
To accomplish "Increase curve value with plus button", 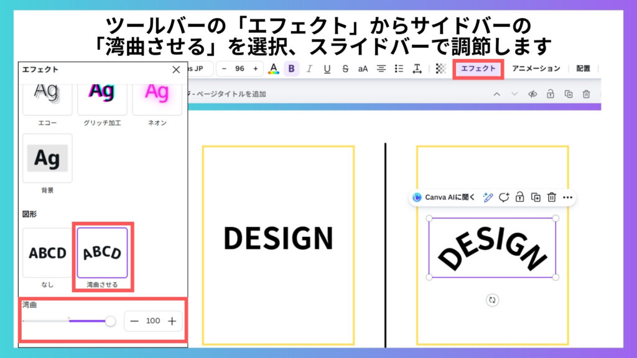I will click(x=172, y=321).
